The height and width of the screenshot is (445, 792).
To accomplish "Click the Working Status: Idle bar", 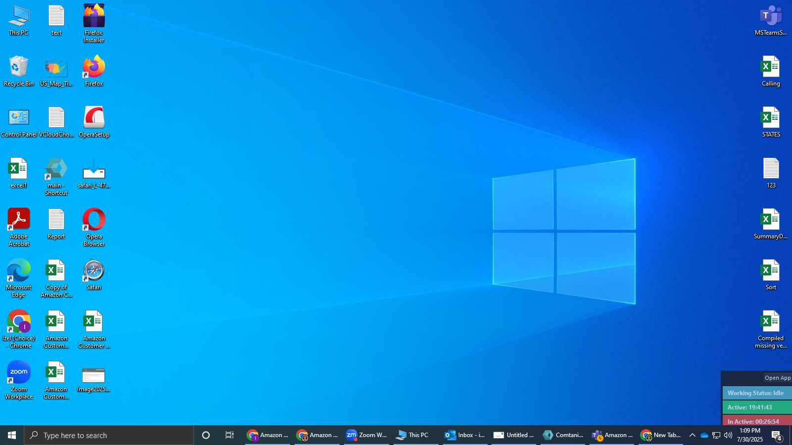I will [757, 393].
